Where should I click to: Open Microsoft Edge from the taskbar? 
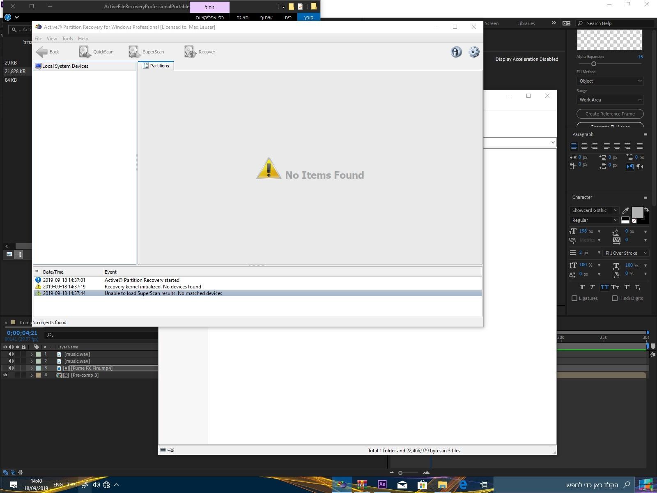[x=463, y=484]
